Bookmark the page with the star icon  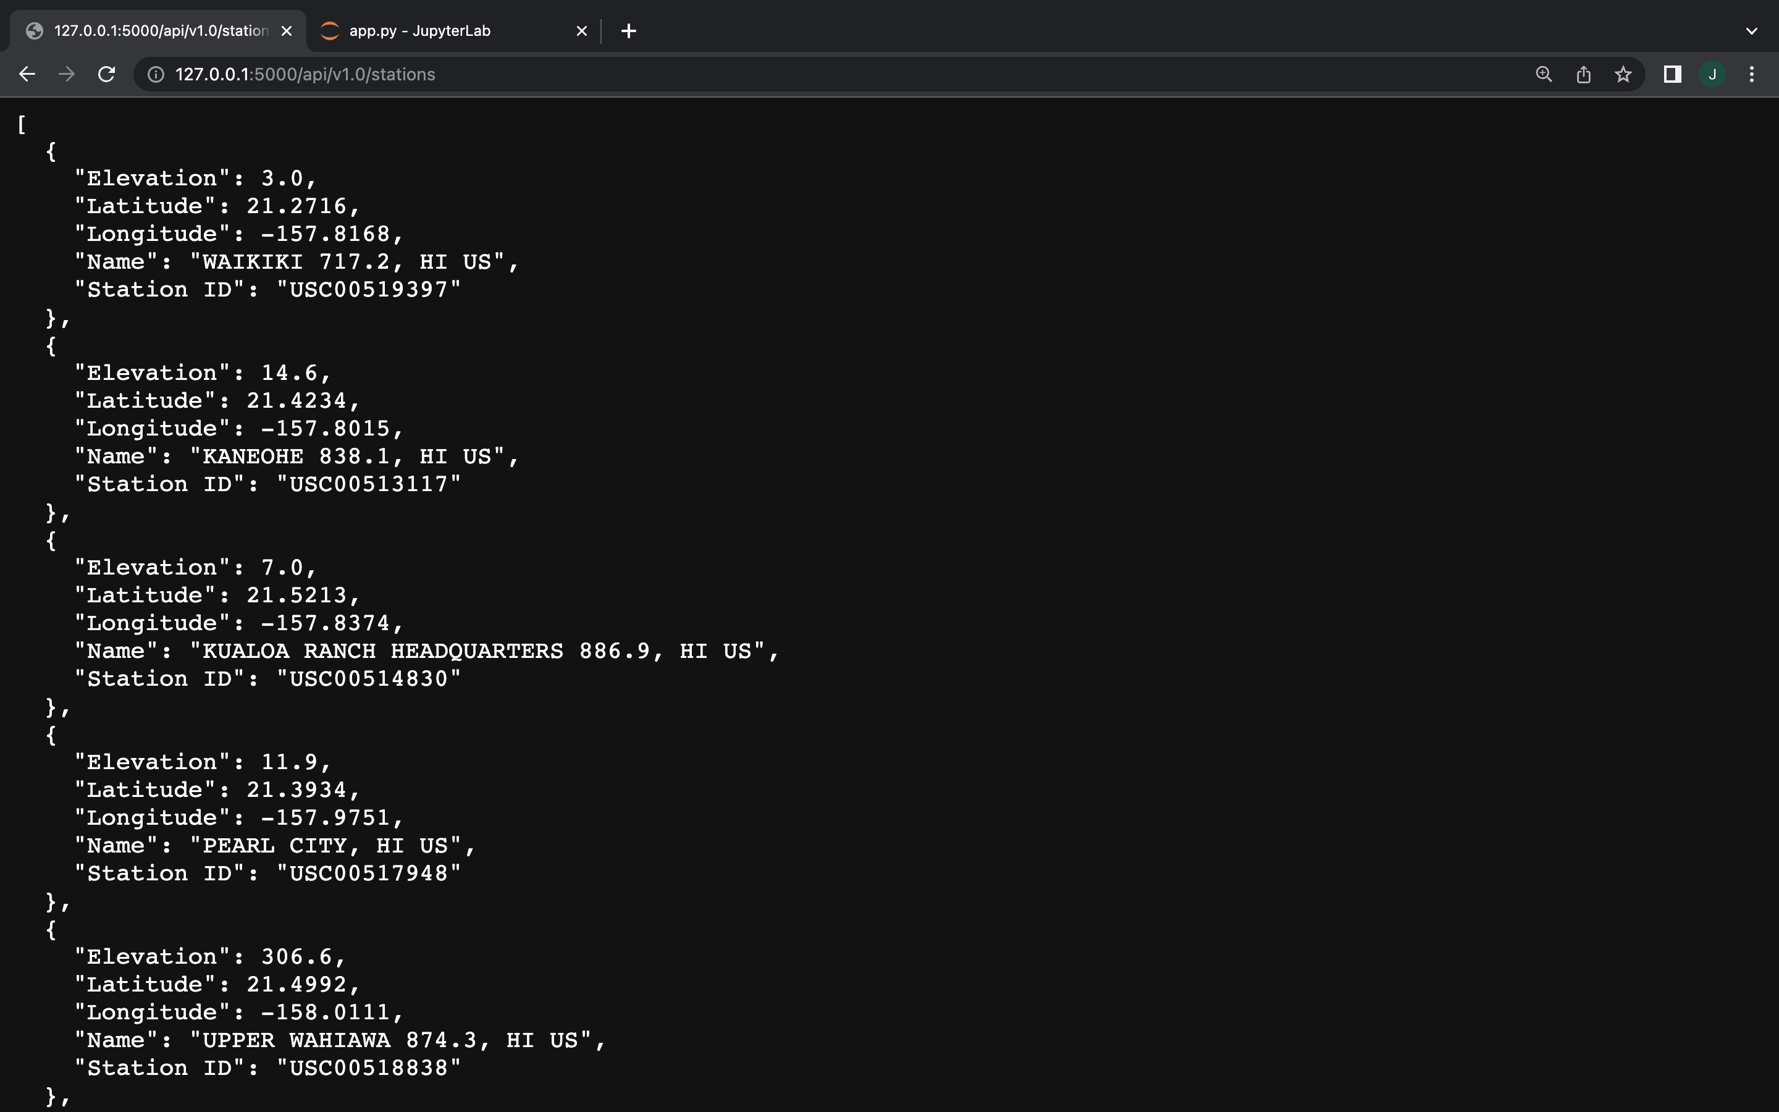pos(1623,74)
